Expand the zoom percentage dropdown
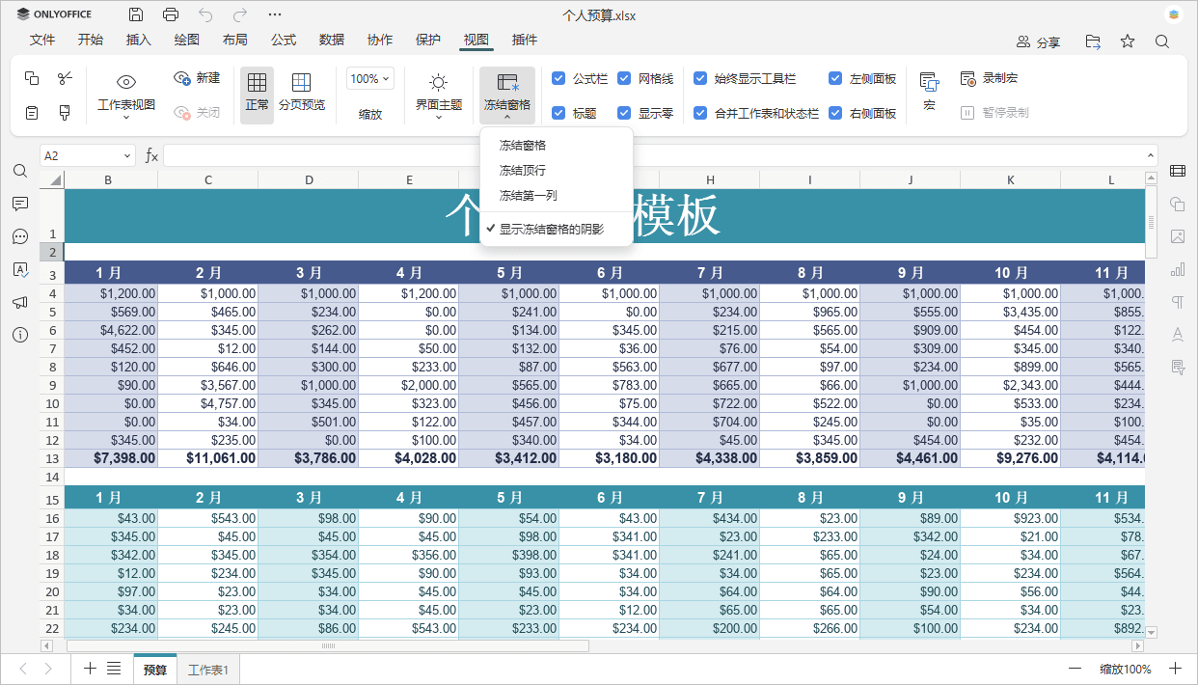The width and height of the screenshot is (1198, 685). coord(370,78)
